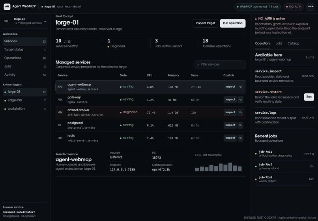Click the forge-01 header target label
The height and width of the screenshot is (221, 318).
[x=50, y=7]
